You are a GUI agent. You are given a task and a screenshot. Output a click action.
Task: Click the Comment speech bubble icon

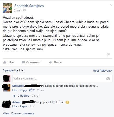[x=23, y=62]
